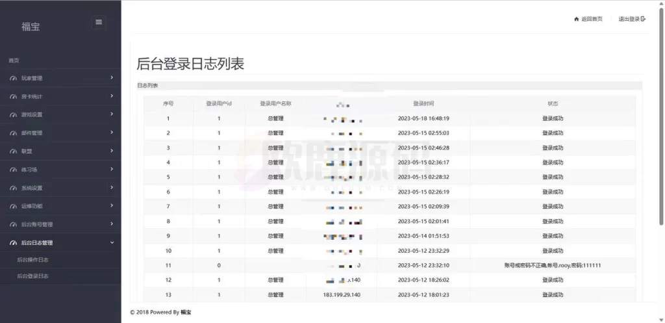Click the timestamp 2023-05-15 02:55:03
This screenshot has width=665, height=323.
423,133
